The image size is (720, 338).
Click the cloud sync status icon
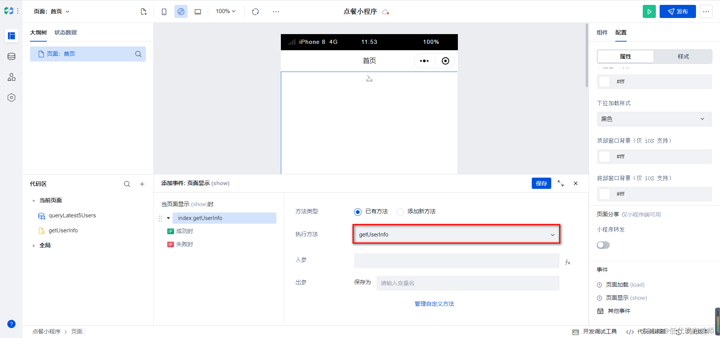(x=385, y=12)
